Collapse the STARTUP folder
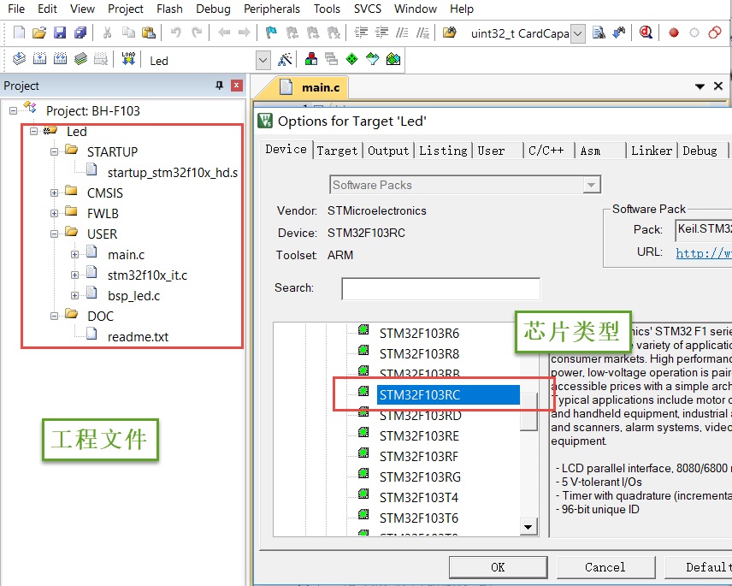Screen dimensions: 732x586 [x=54, y=151]
